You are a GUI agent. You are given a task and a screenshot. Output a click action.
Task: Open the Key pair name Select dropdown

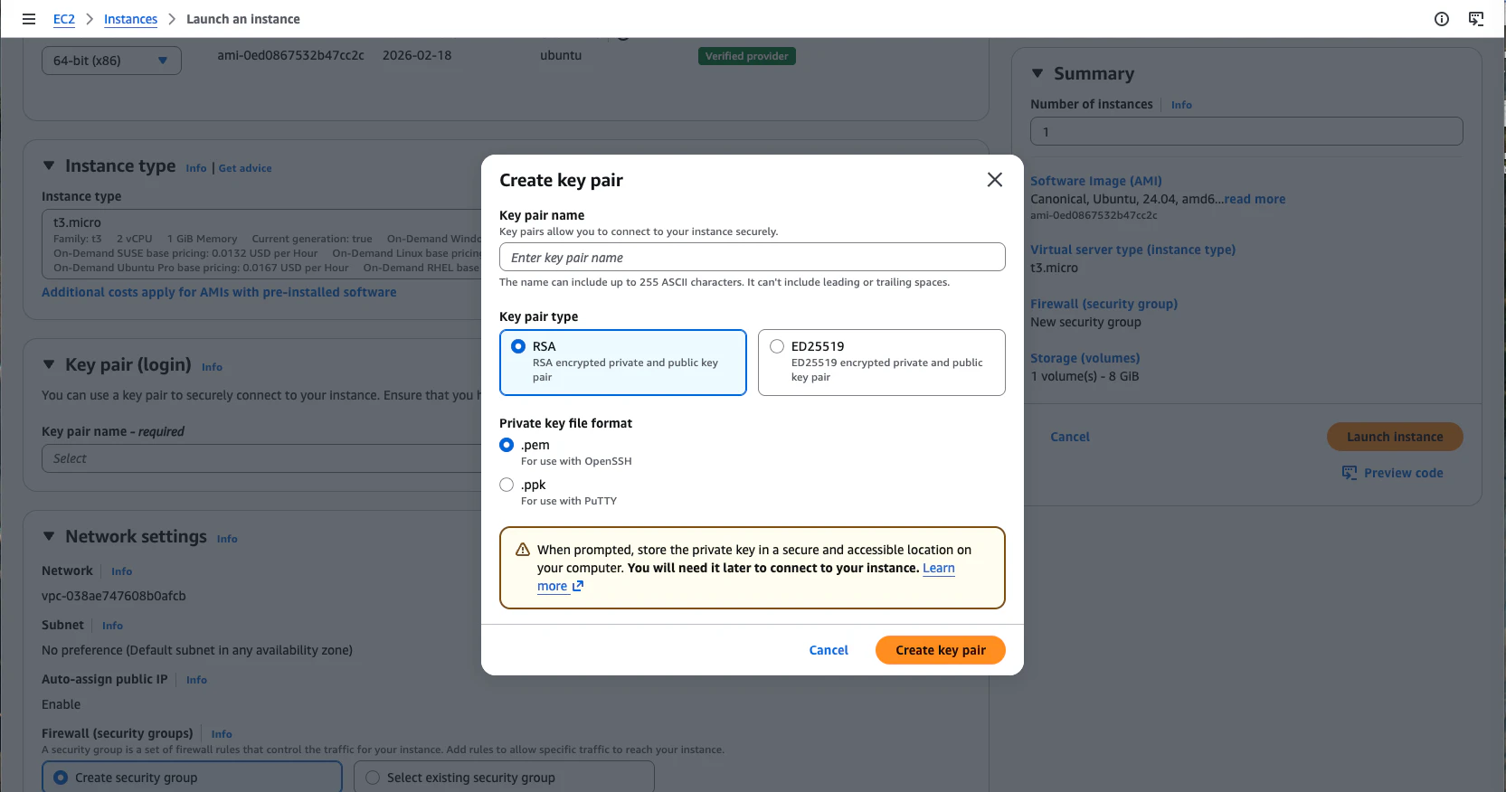[x=262, y=458]
